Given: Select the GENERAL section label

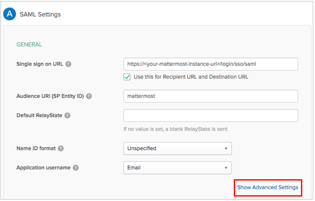Looking at the screenshot, I should tap(29, 44).
